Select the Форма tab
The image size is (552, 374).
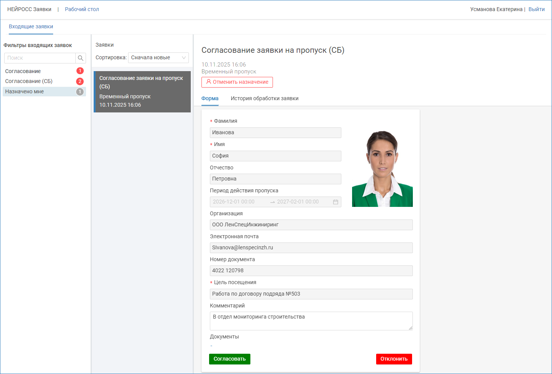click(x=210, y=98)
